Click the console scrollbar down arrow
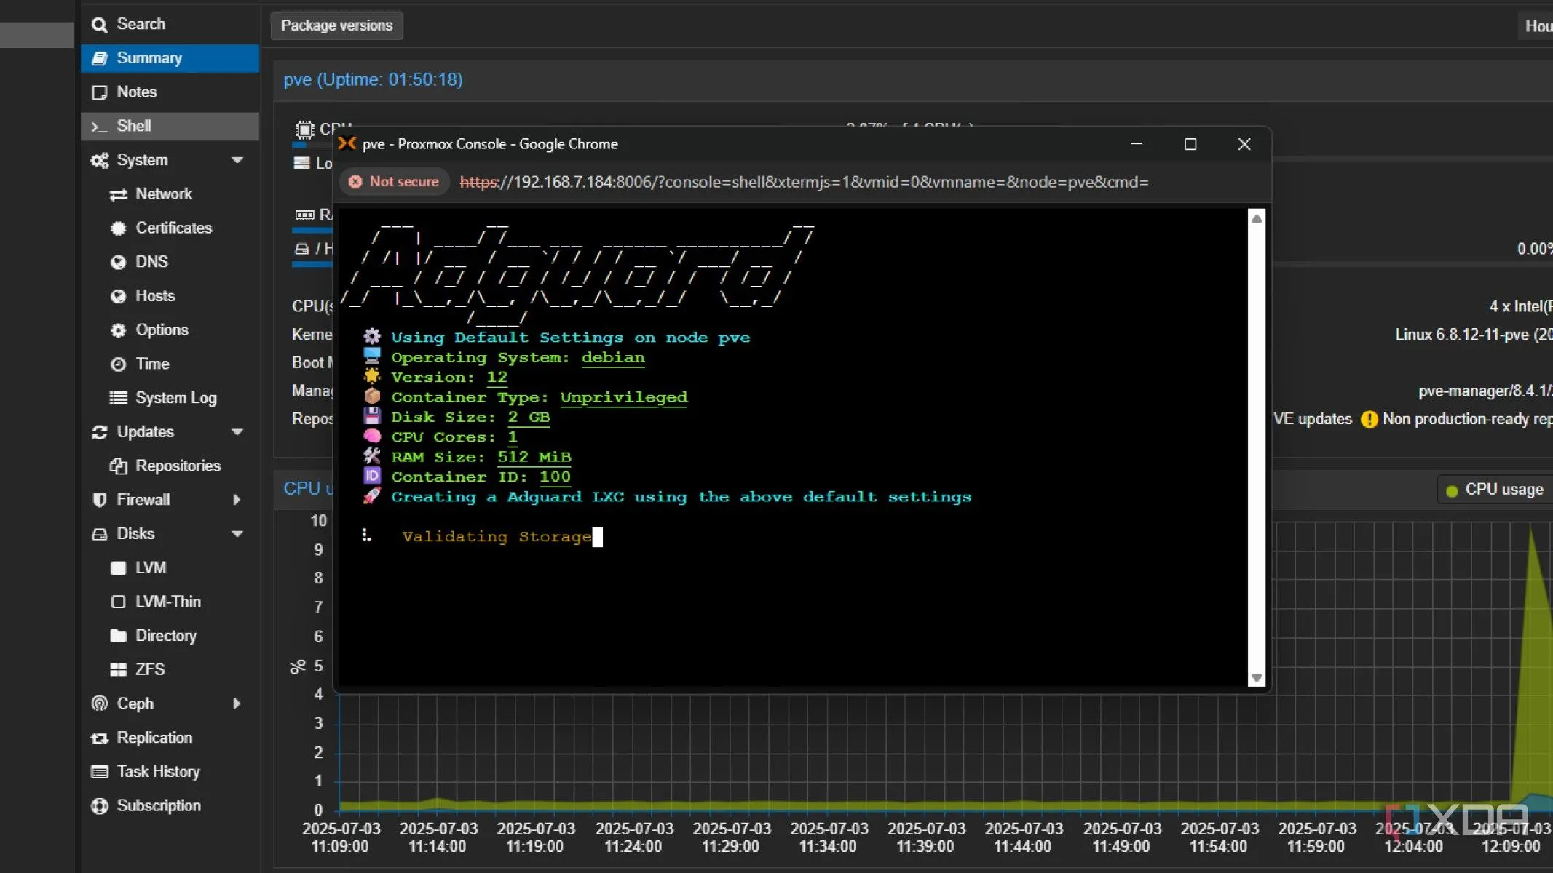This screenshot has width=1553, height=873. [1257, 678]
